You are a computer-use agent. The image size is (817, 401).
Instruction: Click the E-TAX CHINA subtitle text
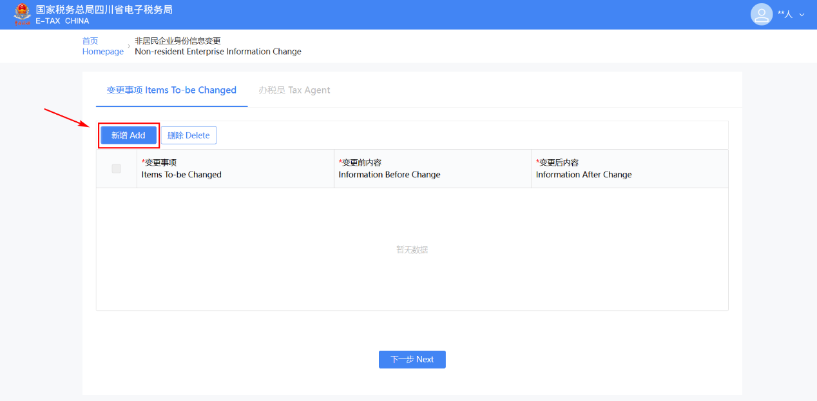[x=62, y=21]
